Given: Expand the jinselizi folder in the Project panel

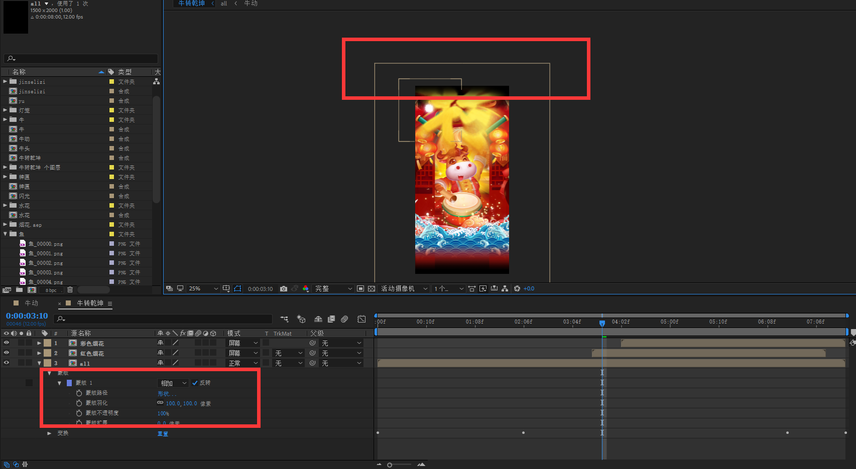Looking at the screenshot, I should (5, 81).
